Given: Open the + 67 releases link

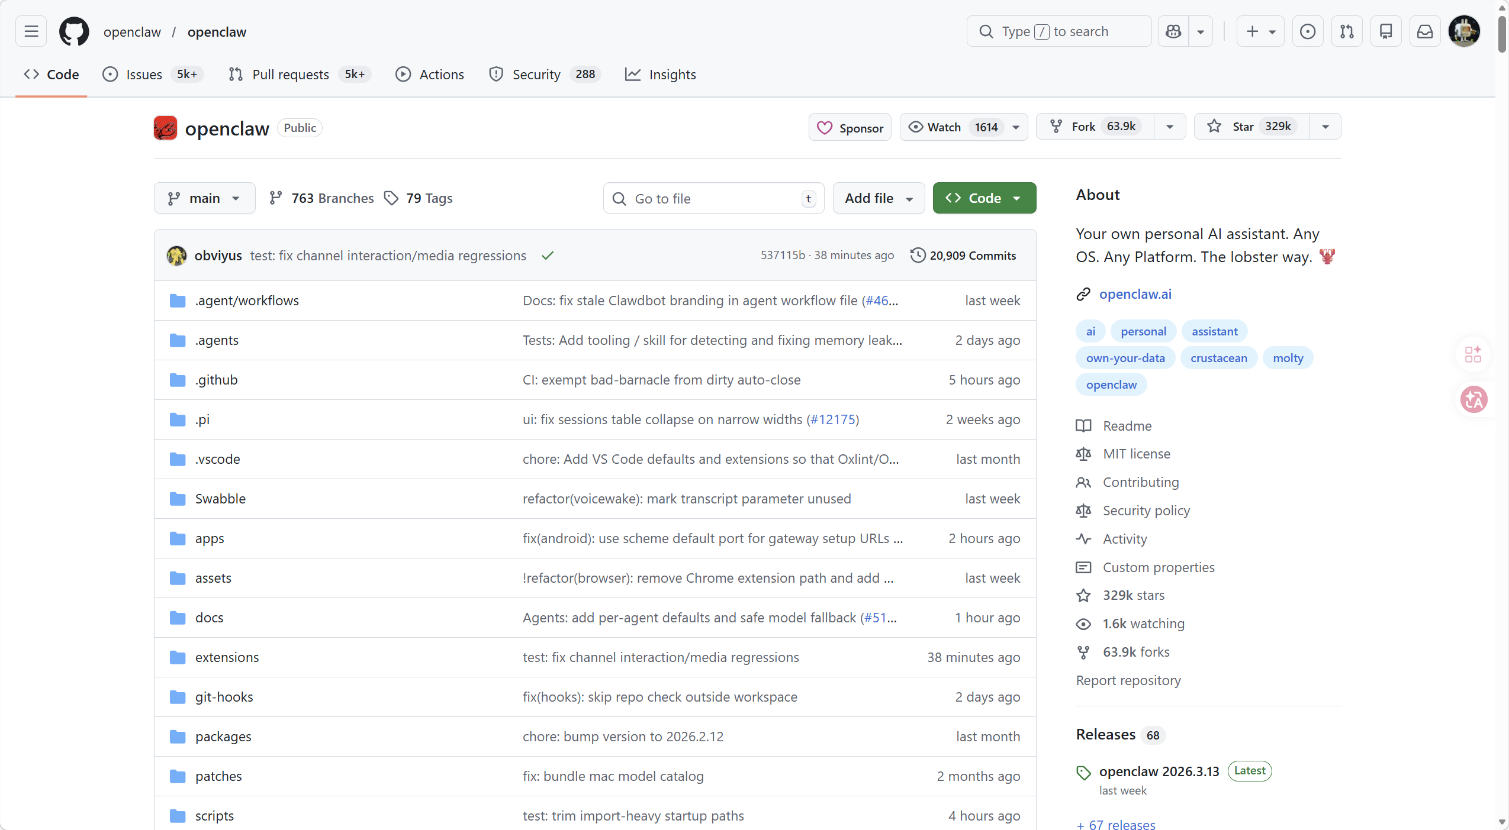Looking at the screenshot, I should click(1116, 824).
